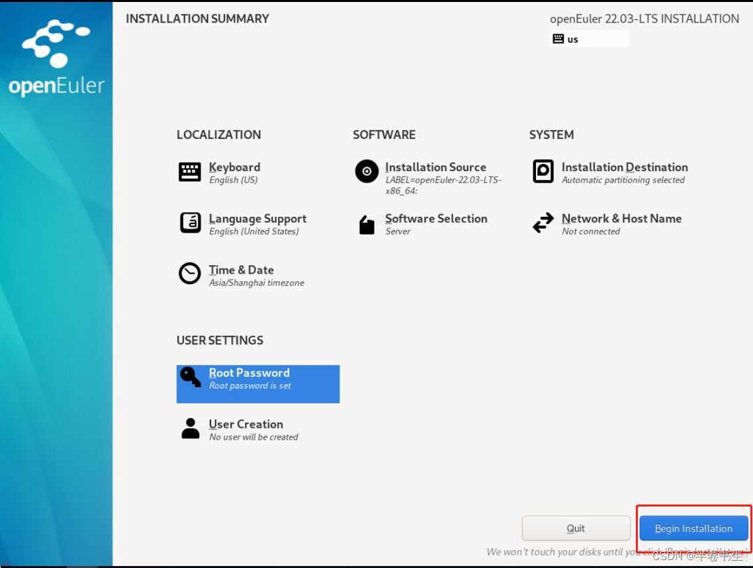Click the Time & Date clock icon
Screen dimensions: 753x568
pos(190,274)
